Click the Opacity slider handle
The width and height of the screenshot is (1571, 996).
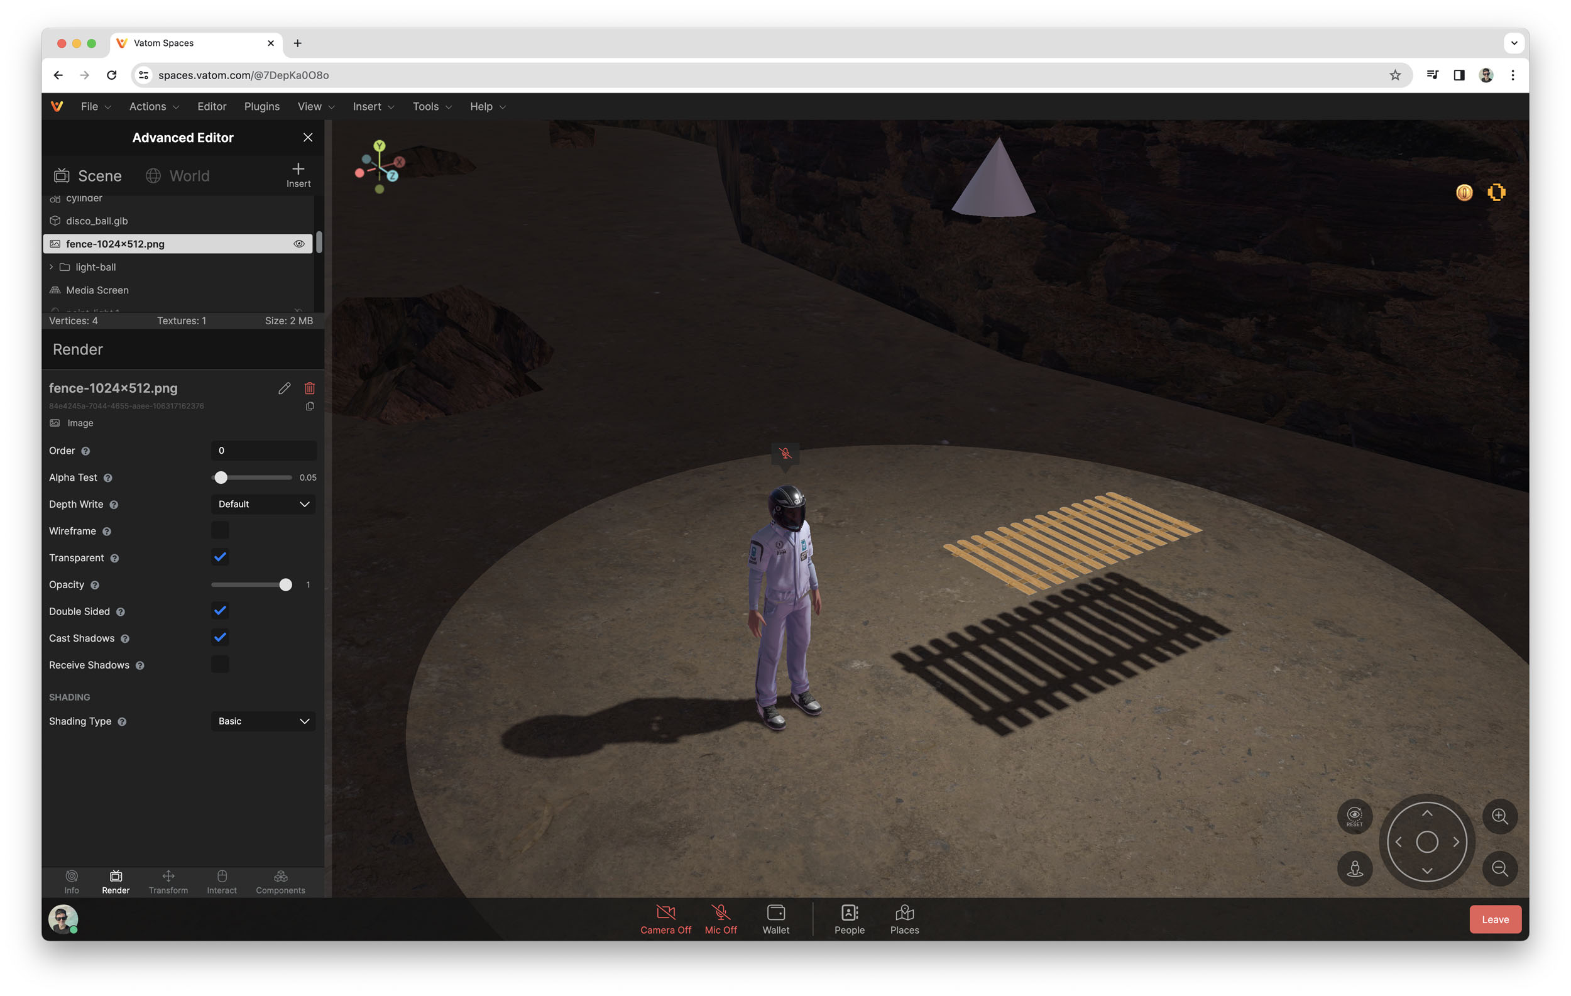tap(286, 584)
